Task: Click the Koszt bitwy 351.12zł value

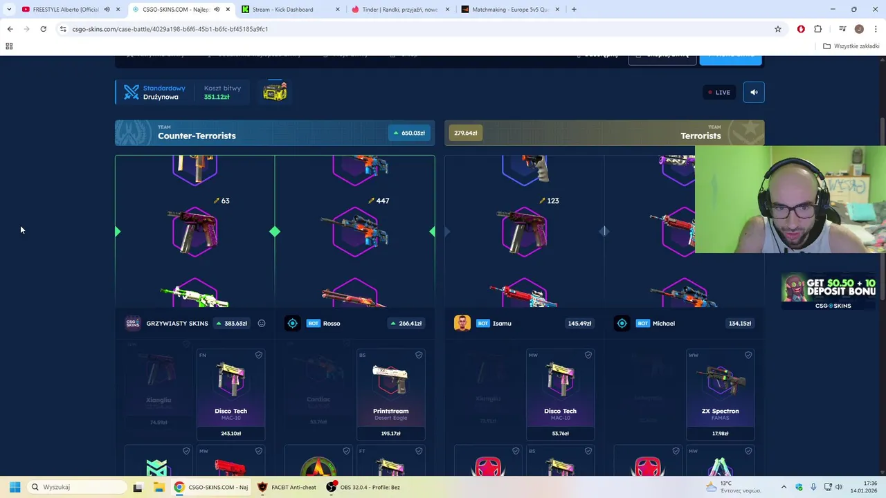Action: pos(217,97)
